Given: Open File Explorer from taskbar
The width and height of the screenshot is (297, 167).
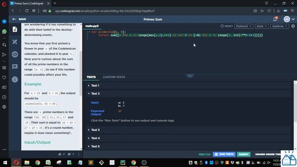Looking at the screenshot, I should point(27,163).
